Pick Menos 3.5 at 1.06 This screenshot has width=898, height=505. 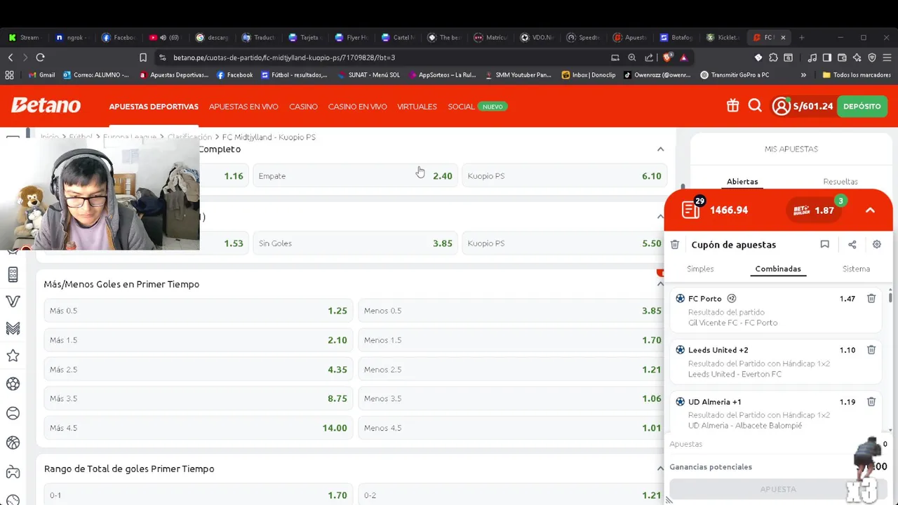(x=512, y=398)
